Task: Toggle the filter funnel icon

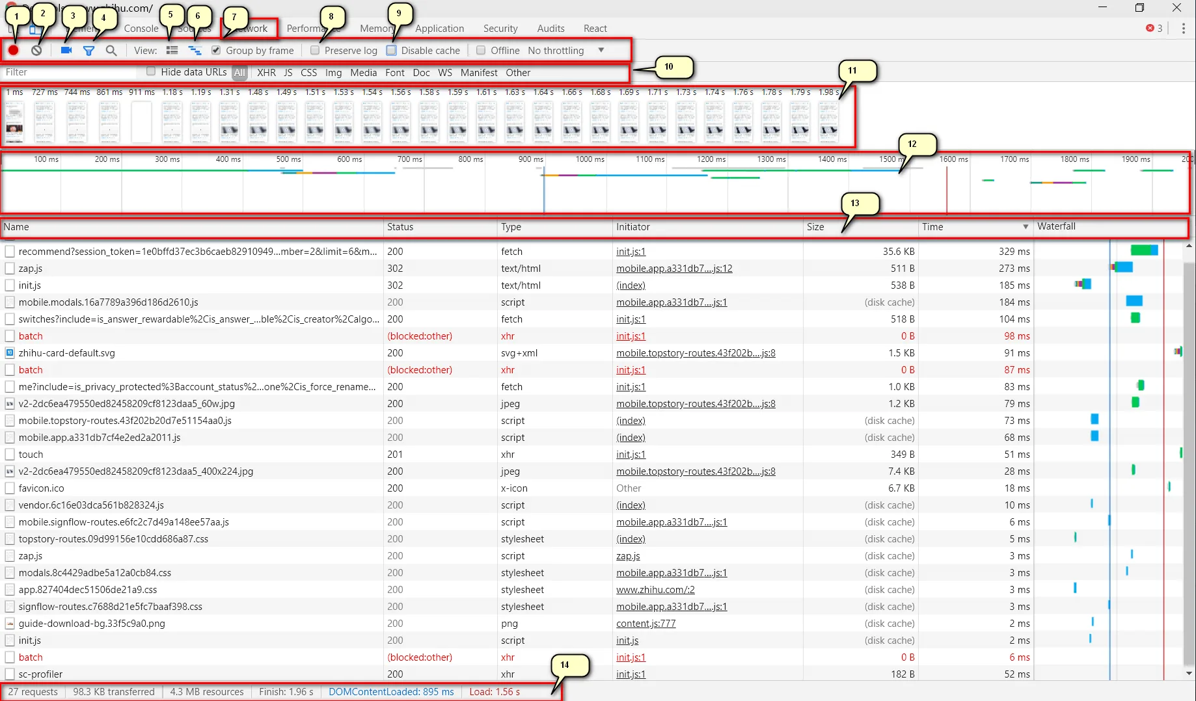Action: pyautogui.click(x=88, y=50)
